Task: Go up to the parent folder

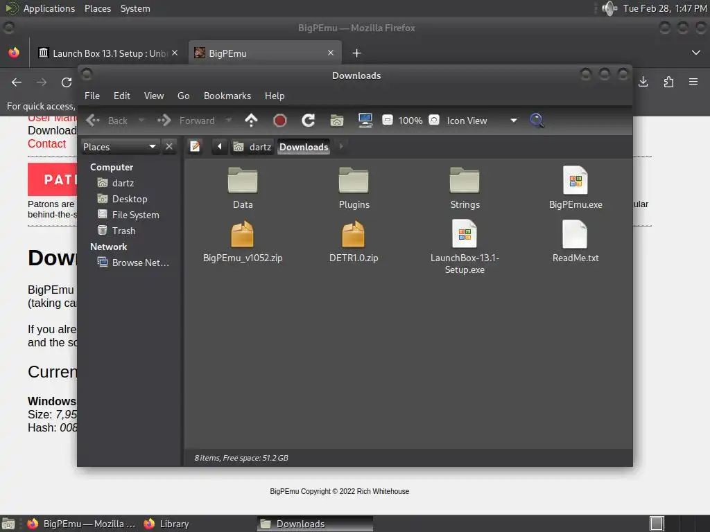Action: pyautogui.click(x=251, y=121)
